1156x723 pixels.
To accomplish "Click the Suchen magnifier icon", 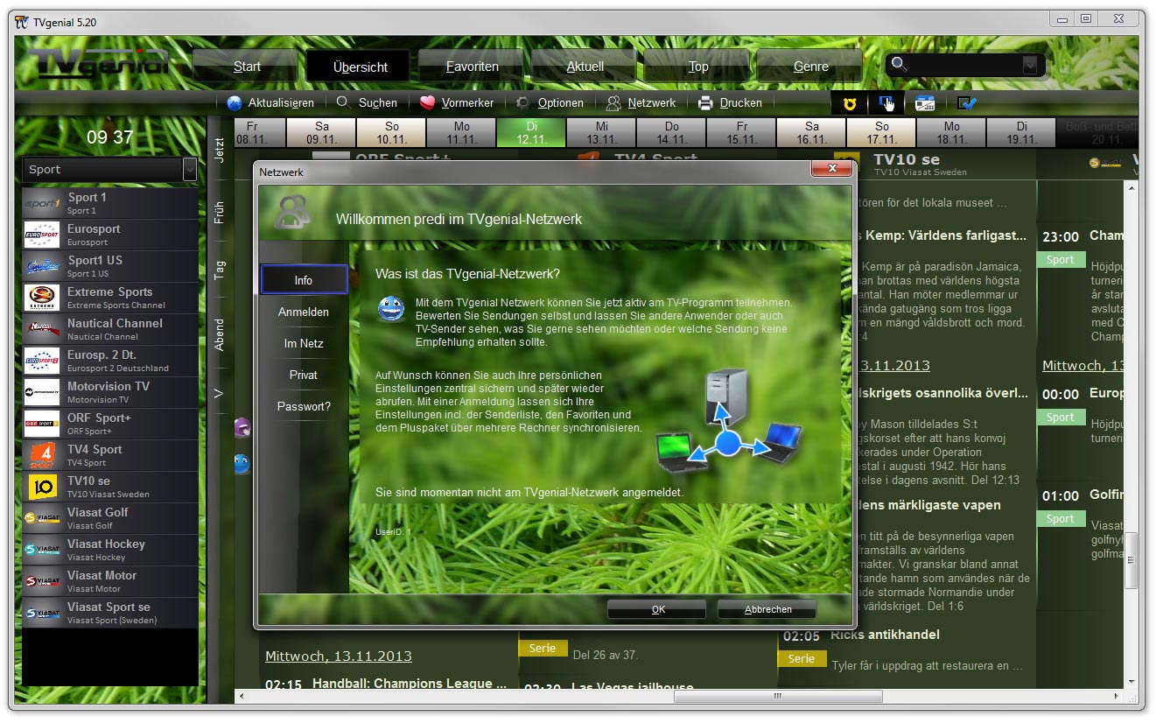I will point(344,102).
